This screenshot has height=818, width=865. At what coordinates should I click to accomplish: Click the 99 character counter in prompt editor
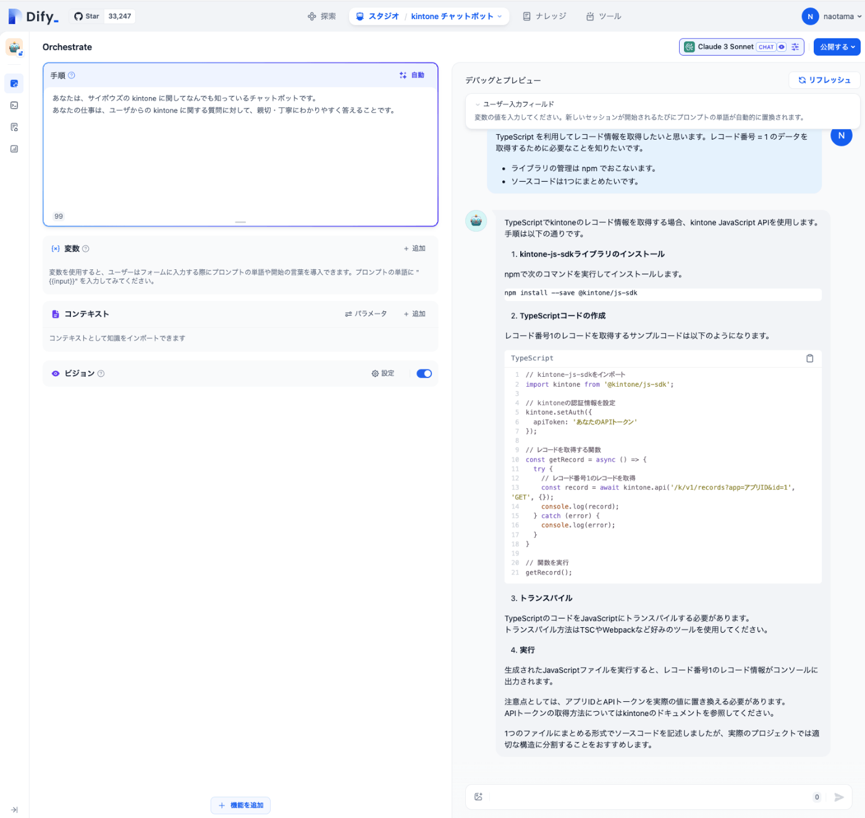(59, 216)
